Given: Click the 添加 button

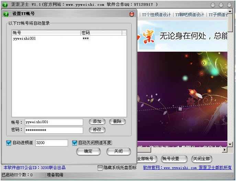Looking at the screenshot, I should pos(97,121).
